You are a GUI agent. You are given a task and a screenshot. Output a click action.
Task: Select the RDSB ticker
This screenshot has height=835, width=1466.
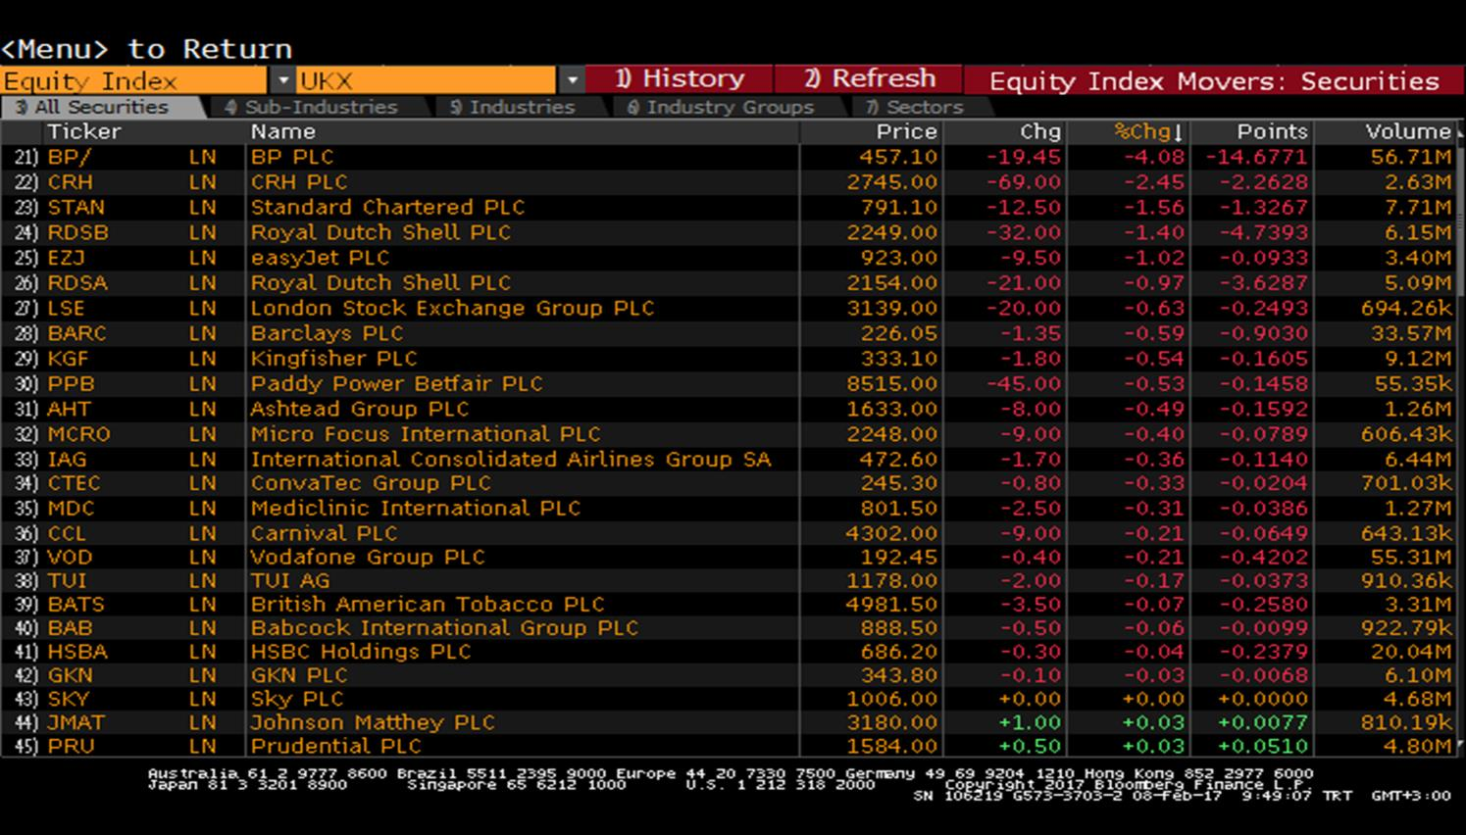[x=77, y=233]
